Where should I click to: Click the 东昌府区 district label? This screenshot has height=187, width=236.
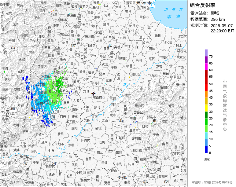click(99, 97)
